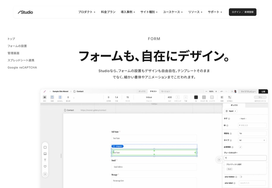This screenshot has width=272, height=188.
Task: Expand the サポート + menu
Action: click(x=215, y=12)
